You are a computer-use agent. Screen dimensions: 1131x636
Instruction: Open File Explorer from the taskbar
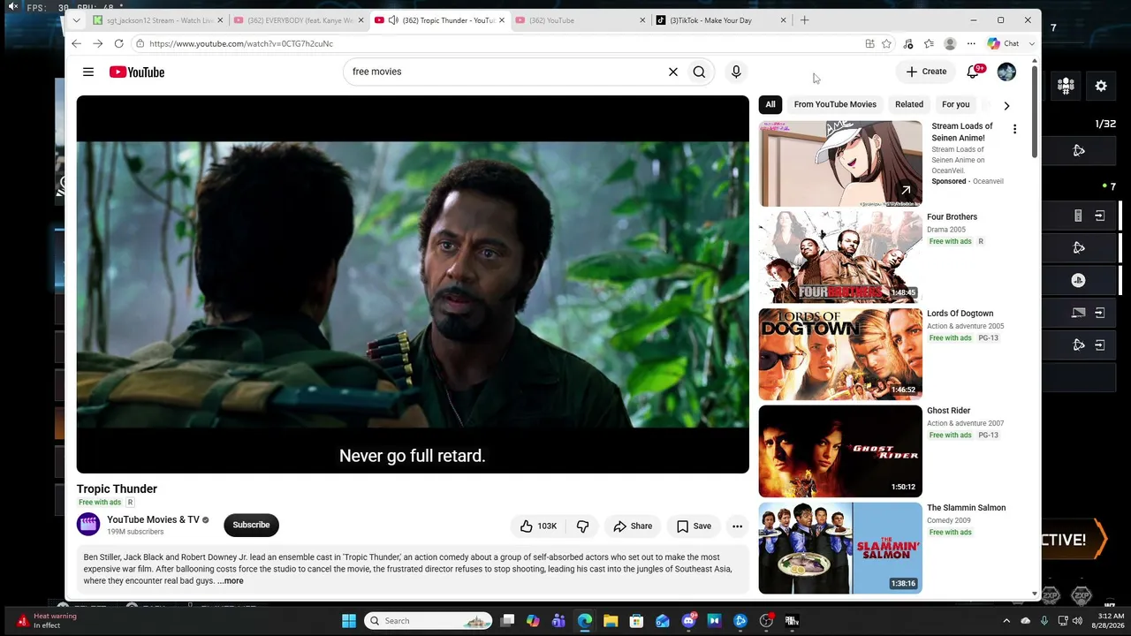click(611, 621)
